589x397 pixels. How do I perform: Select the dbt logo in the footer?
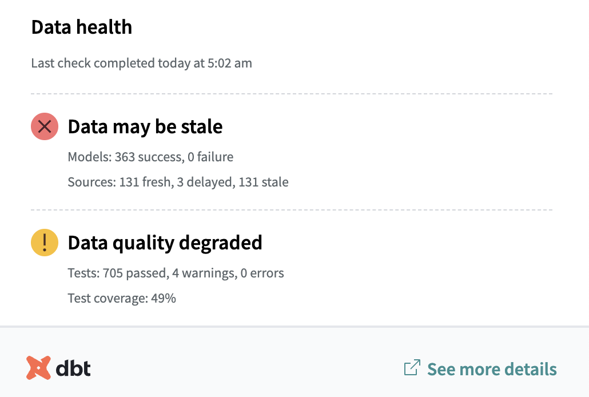pos(57,368)
